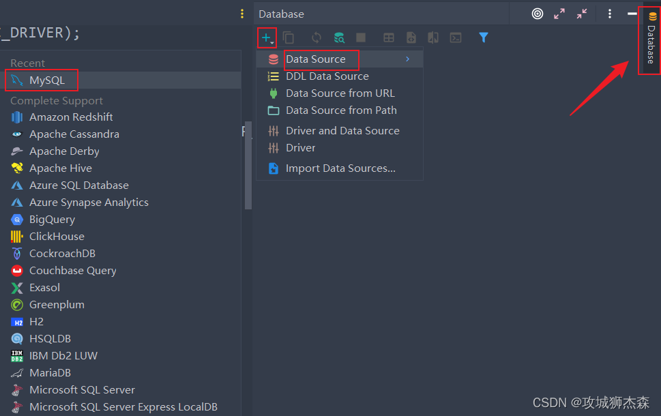Click the vertical Database tool window tab
This screenshot has height=416, width=661.
[651, 40]
